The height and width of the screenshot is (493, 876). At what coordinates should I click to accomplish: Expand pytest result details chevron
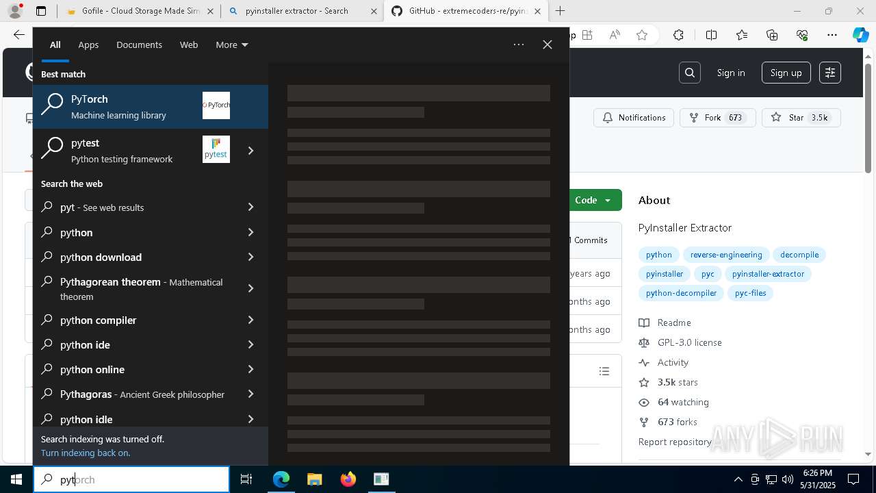click(250, 151)
